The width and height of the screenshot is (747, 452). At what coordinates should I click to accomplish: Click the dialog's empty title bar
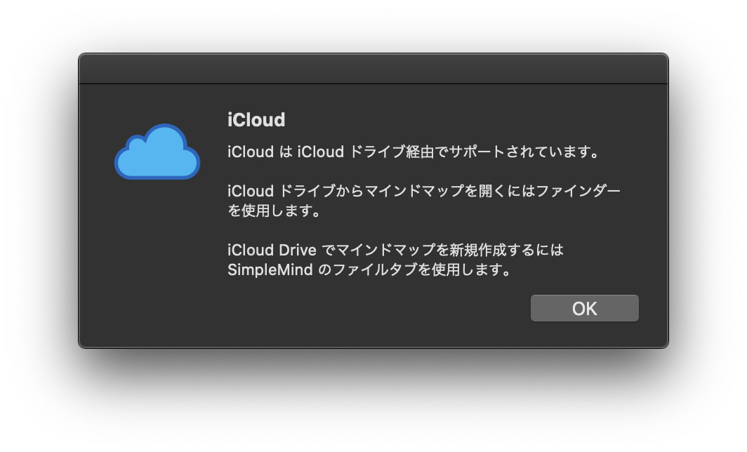(x=373, y=69)
